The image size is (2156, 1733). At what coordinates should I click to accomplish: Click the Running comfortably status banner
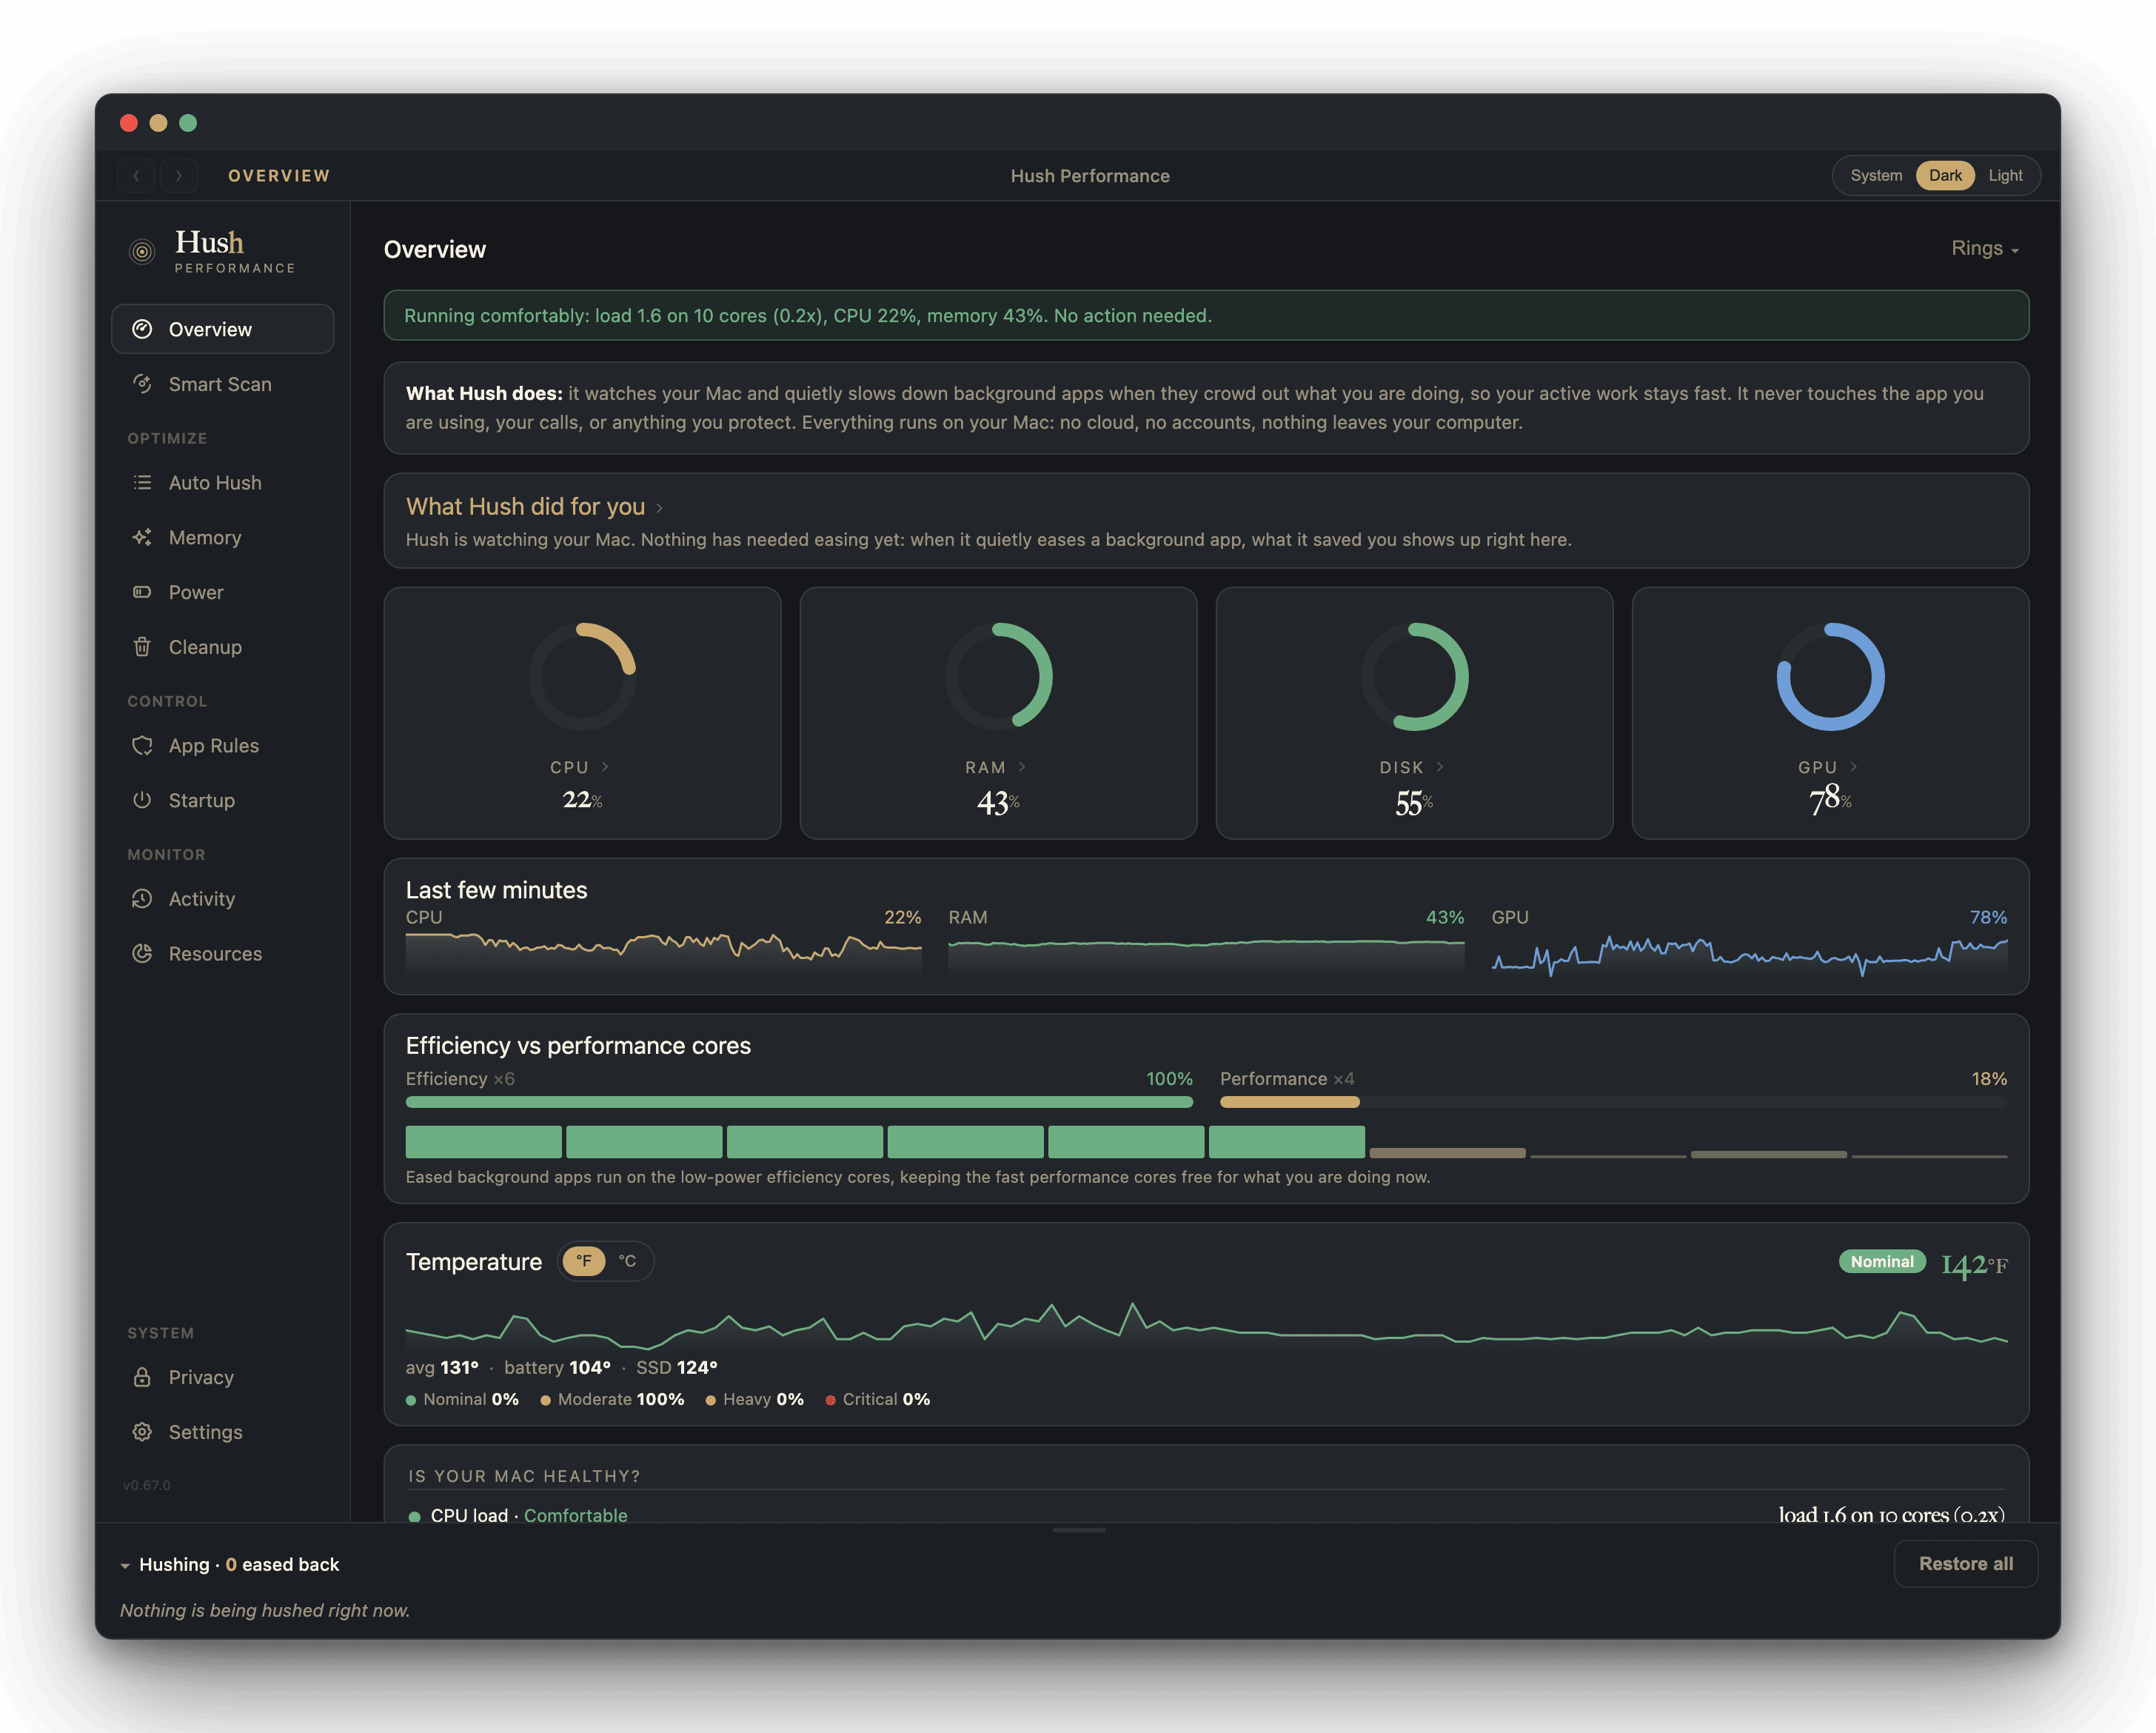(x=1206, y=315)
